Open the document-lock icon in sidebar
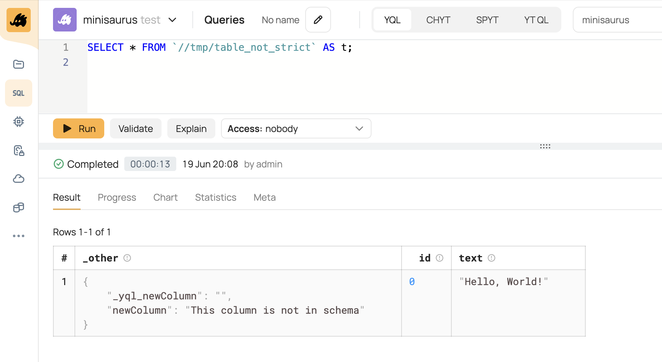 pyautogui.click(x=19, y=150)
